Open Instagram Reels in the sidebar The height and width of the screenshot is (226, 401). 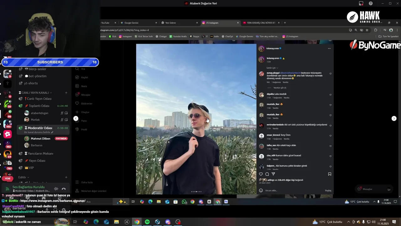pyautogui.click(x=81, y=86)
